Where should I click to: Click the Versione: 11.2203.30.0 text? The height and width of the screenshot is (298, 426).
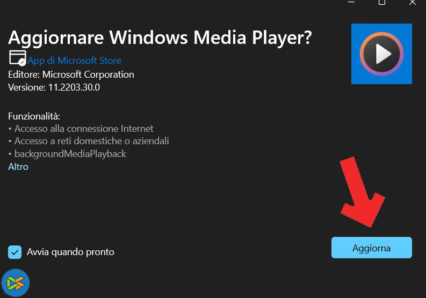pyautogui.click(x=54, y=87)
